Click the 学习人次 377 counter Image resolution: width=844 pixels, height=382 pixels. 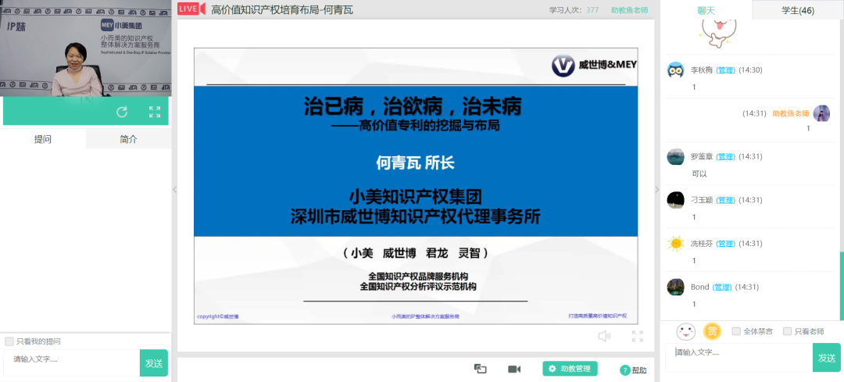tap(574, 9)
